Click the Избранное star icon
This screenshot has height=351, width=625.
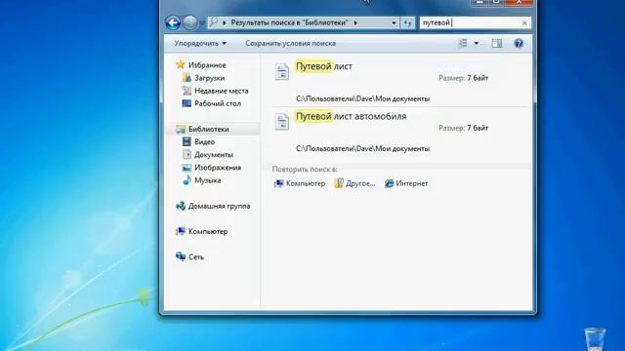181,64
